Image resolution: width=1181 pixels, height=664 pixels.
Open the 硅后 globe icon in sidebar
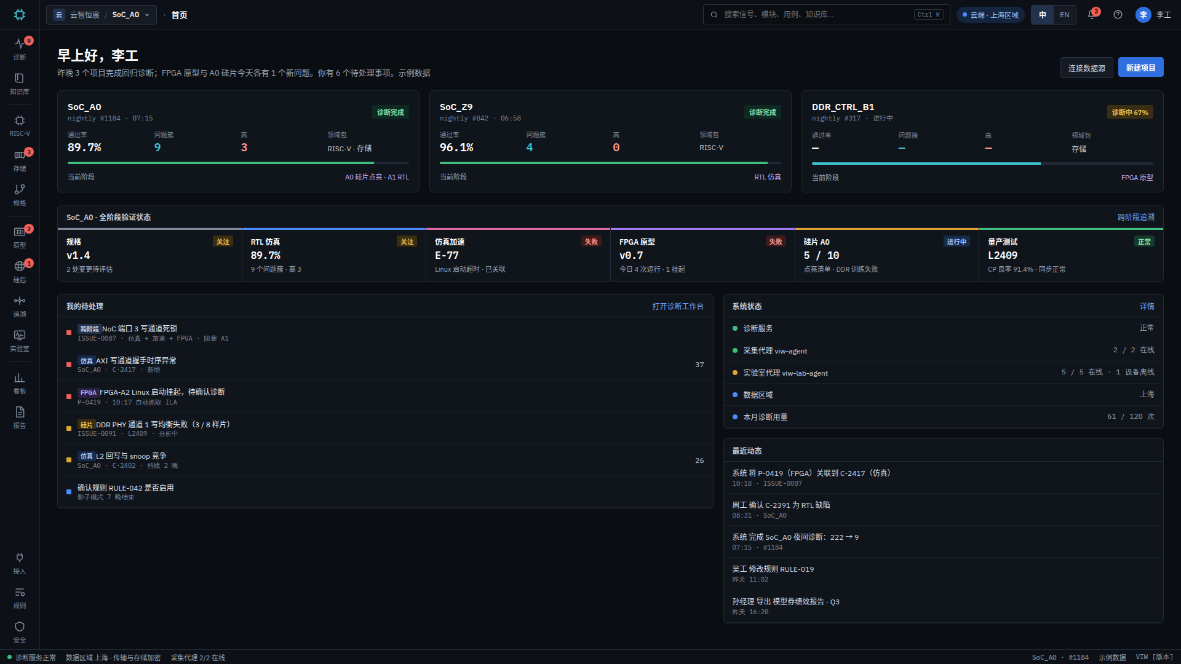coord(20,271)
